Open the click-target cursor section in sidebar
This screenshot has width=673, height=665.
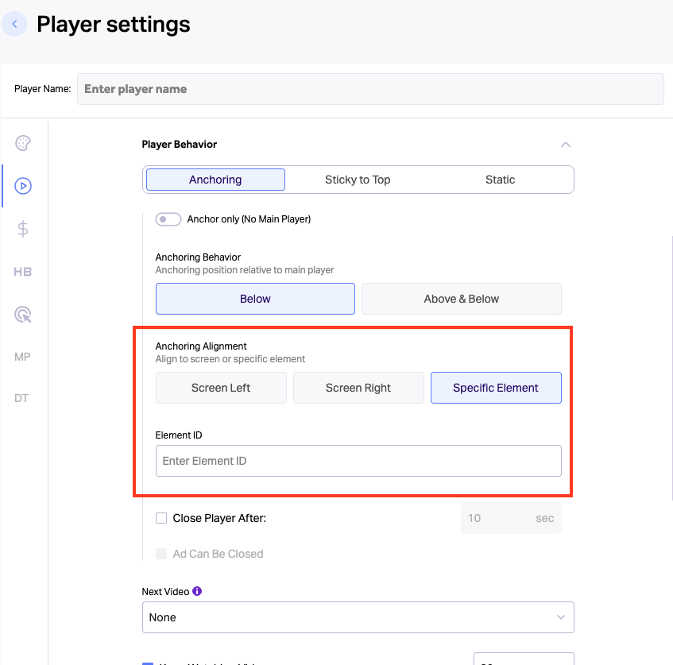pos(23,315)
